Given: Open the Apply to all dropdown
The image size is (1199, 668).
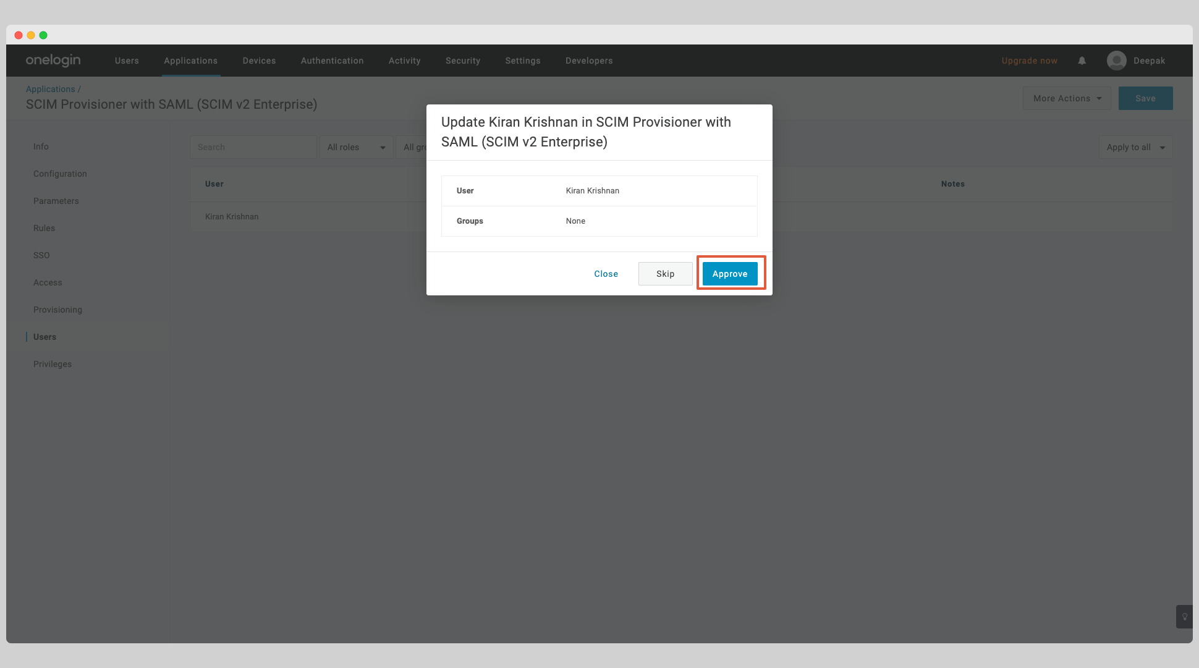Looking at the screenshot, I should [1135, 147].
